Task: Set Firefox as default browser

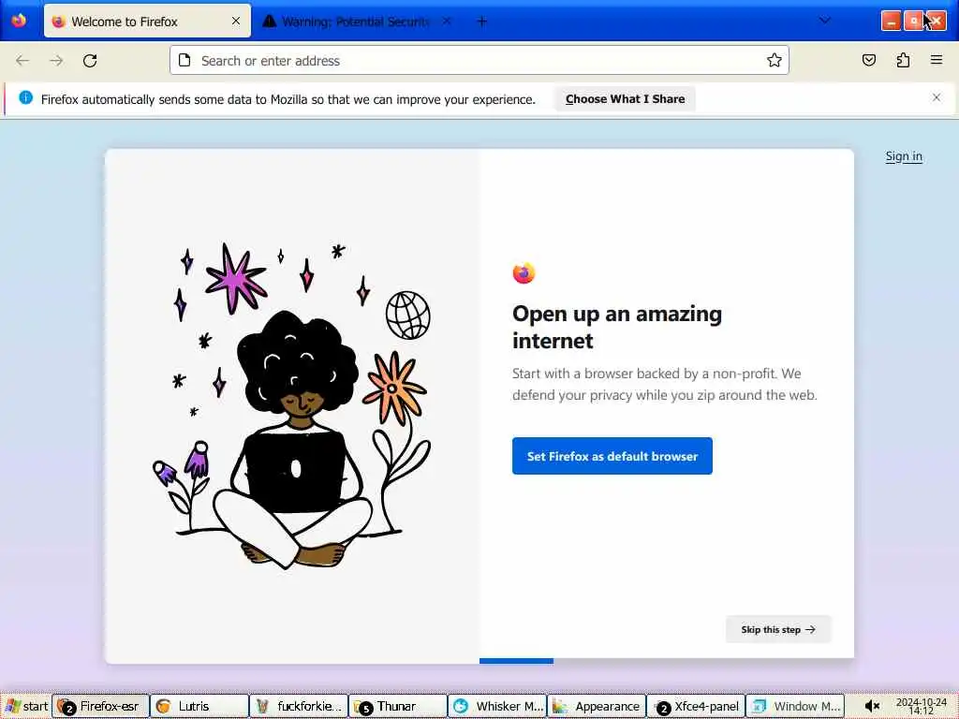Action: pos(612,456)
